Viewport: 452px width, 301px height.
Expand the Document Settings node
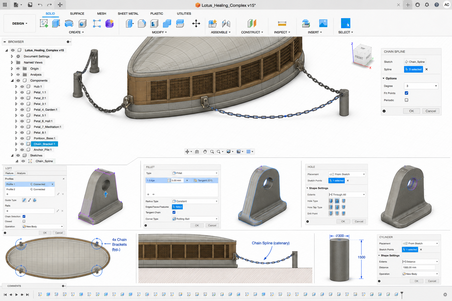click(12, 56)
